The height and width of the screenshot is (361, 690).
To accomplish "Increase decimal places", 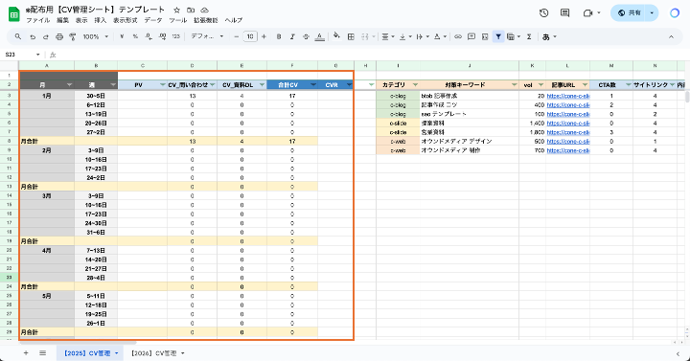I will coord(162,37).
